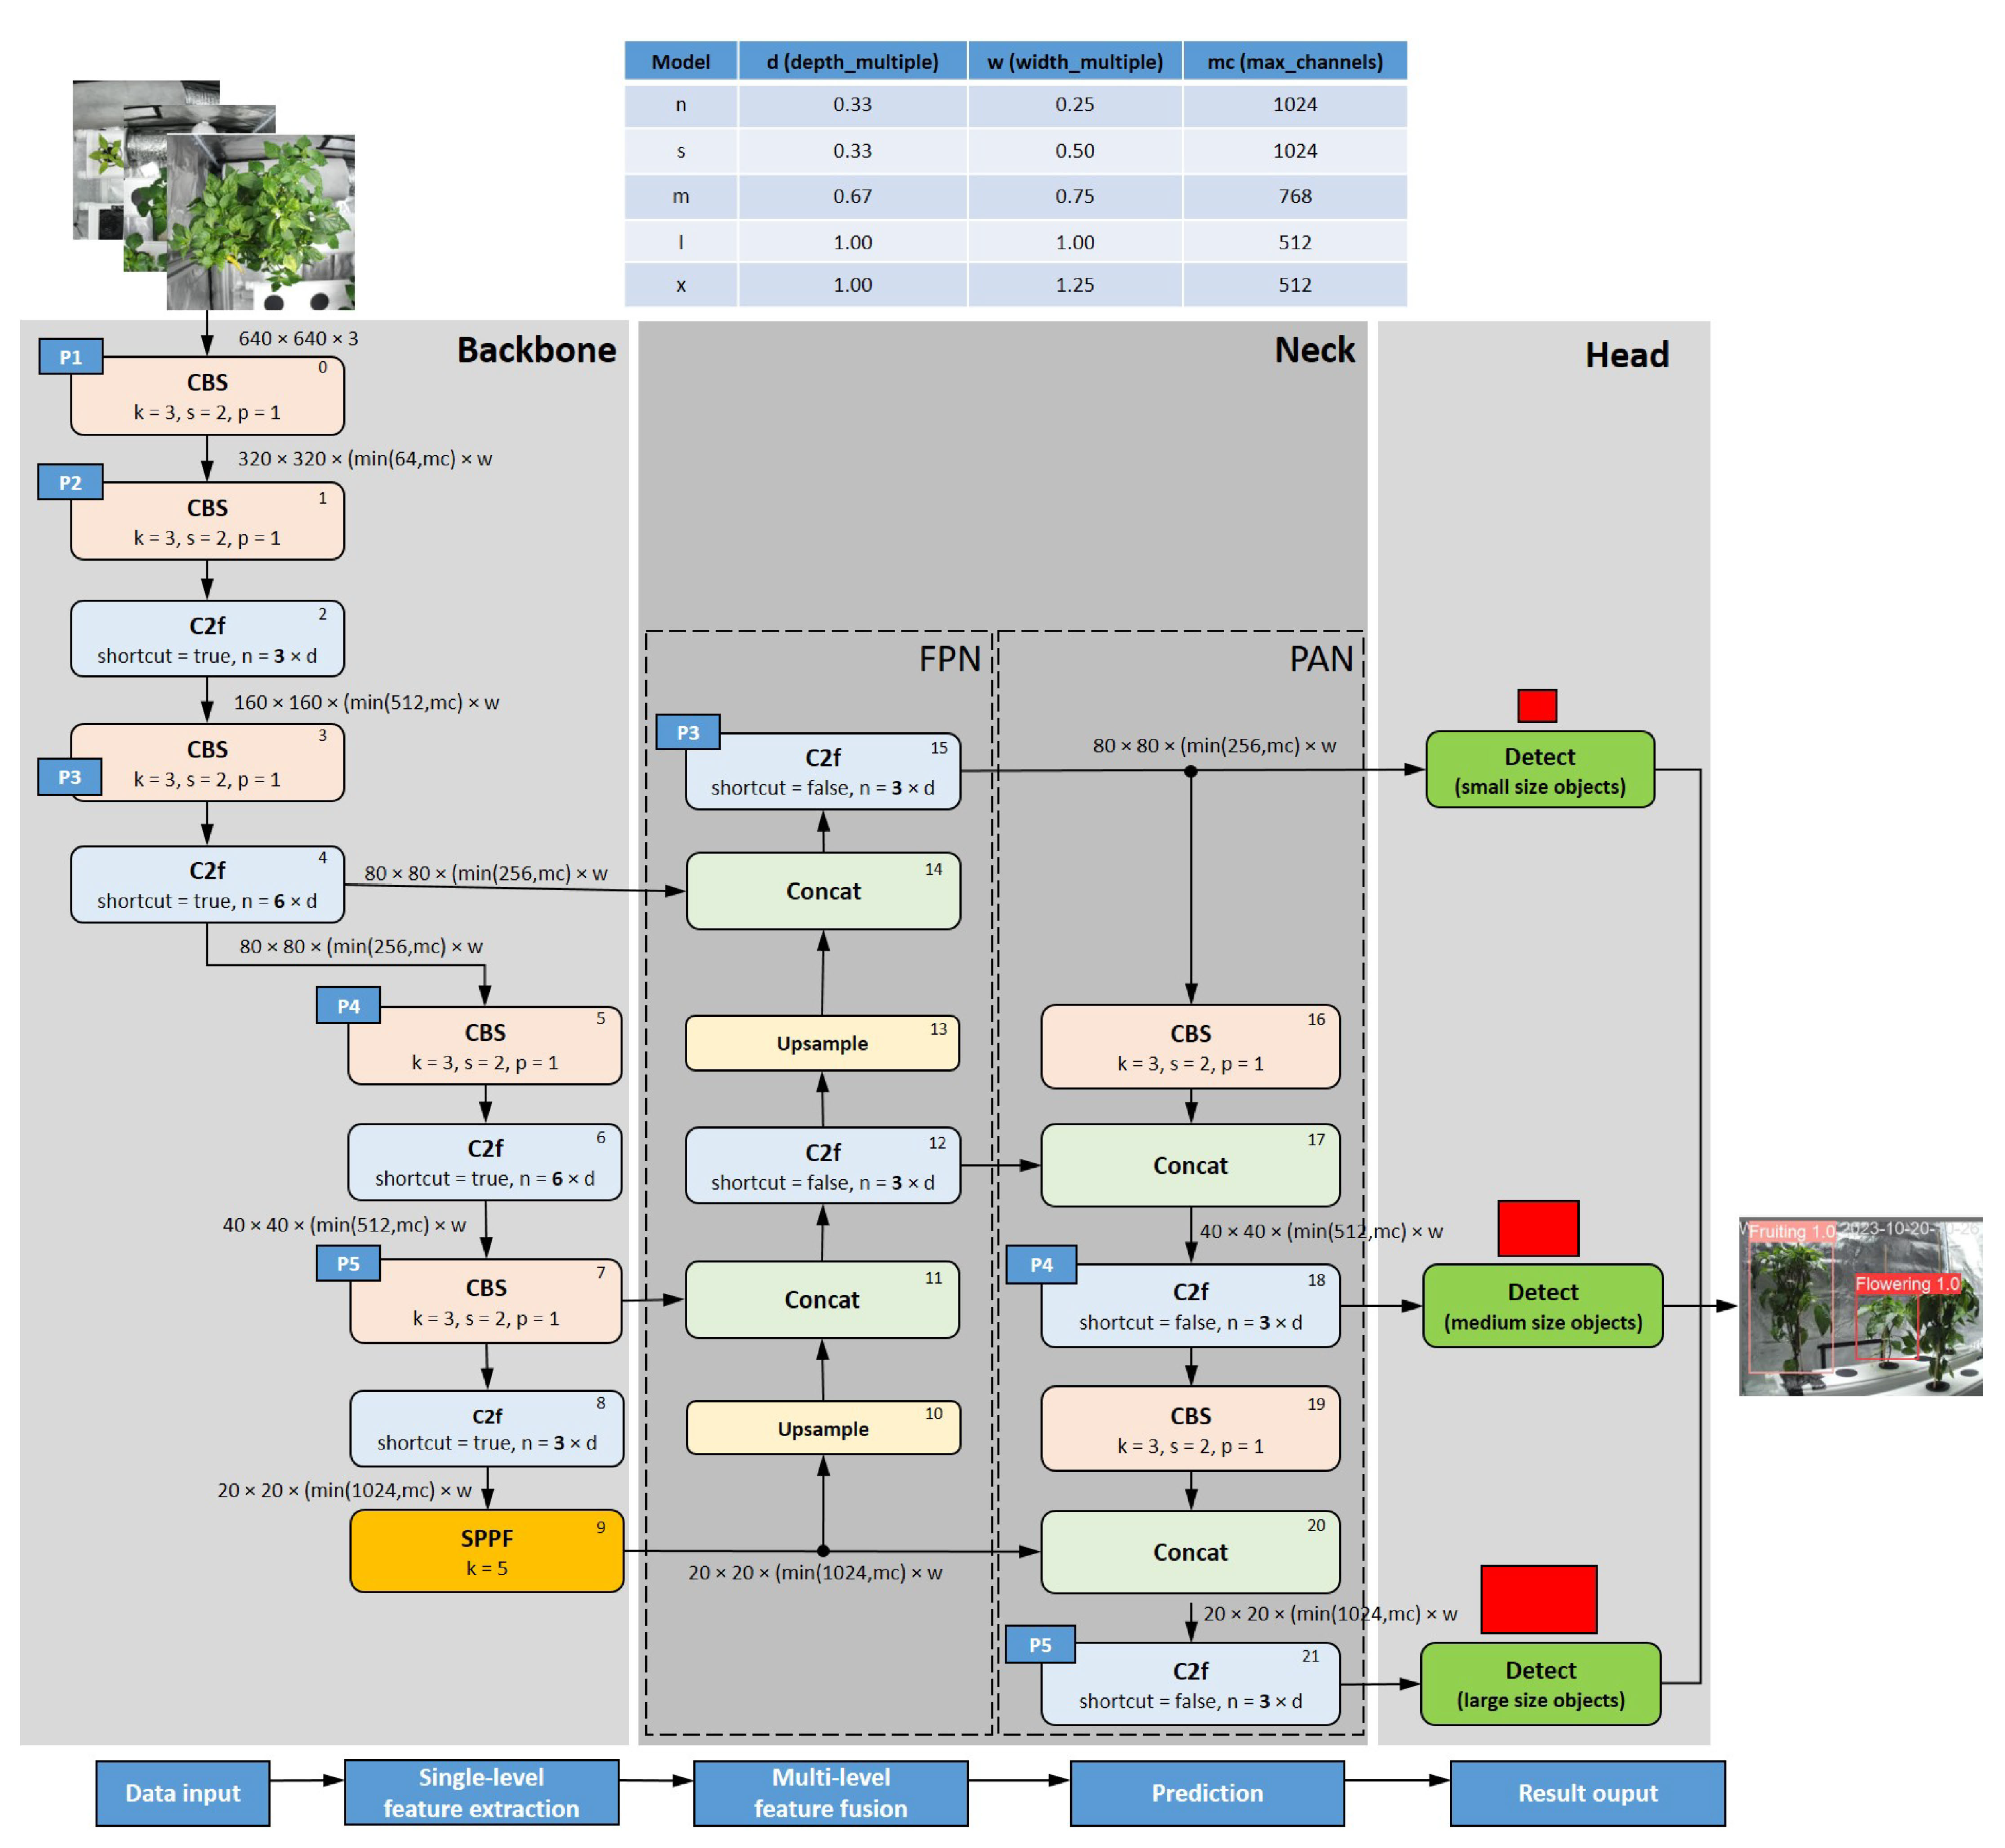Click the red square above small objects Detect
This screenshot has height=1848, width=2005.
pyautogui.click(x=1537, y=705)
